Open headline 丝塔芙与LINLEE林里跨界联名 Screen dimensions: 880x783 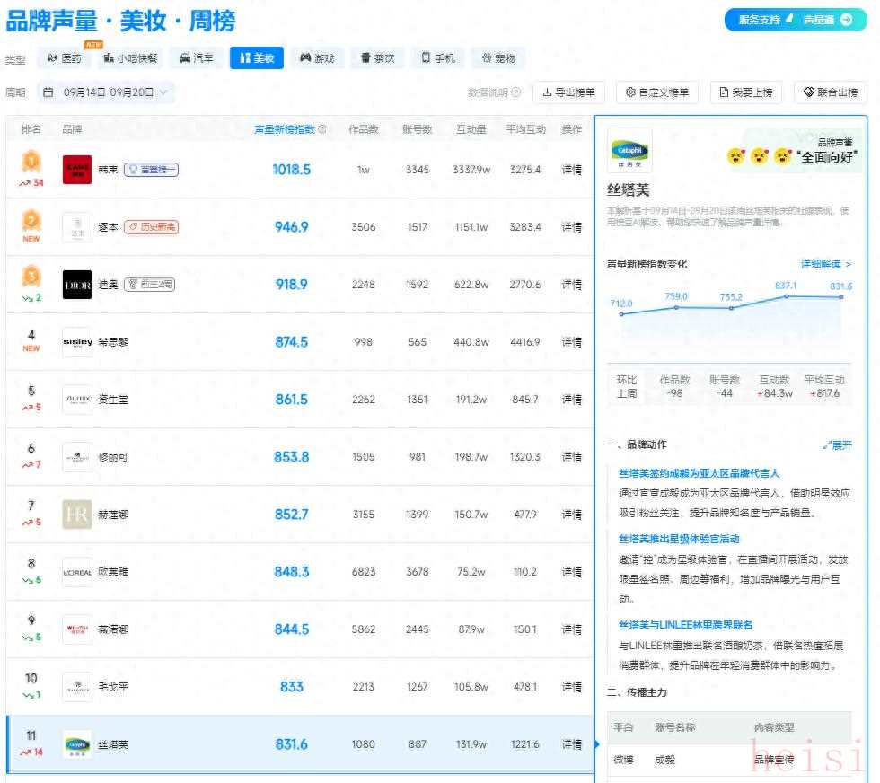(x=685, y=625)
